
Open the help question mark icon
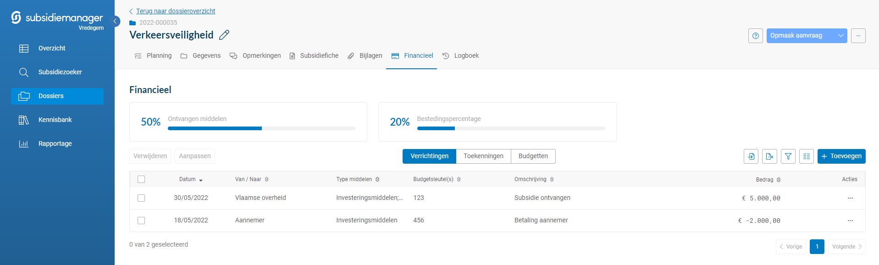tap(755, 36)
